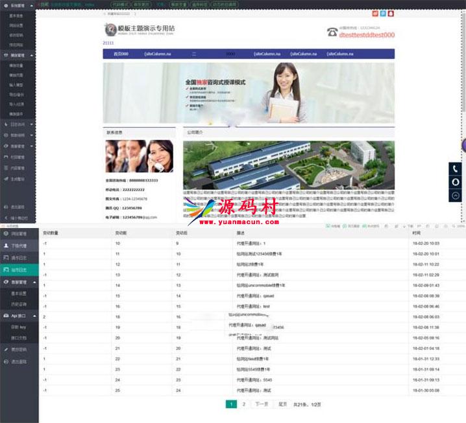Open the 首页000 navigation tab

(121, 54)
